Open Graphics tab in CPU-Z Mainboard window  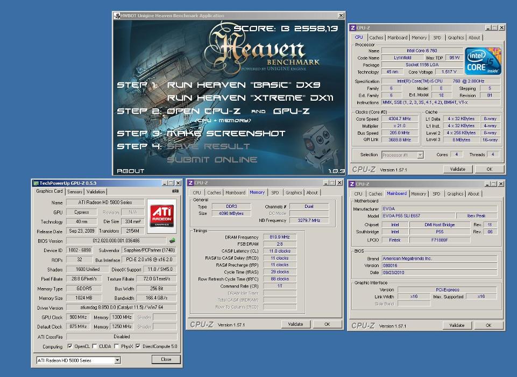pyautogui.click(x=455, y=194)
